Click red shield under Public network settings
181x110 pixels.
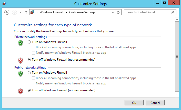[x=21, y=91]
